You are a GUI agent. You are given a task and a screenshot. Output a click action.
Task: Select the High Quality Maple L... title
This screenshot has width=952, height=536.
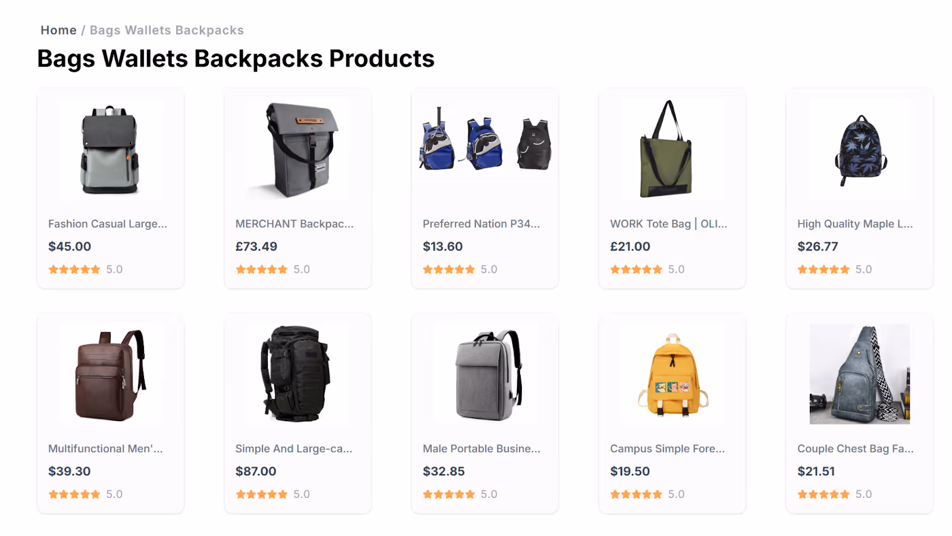[x=855, y=224]
